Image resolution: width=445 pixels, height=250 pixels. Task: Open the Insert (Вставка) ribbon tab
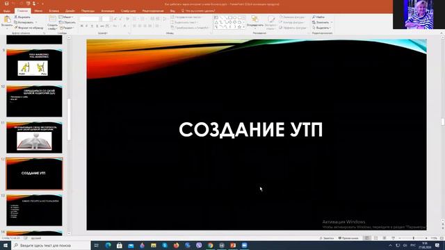(x=54, y=11)
